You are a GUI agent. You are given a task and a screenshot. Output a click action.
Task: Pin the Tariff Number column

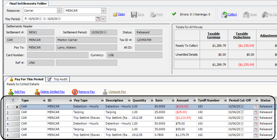(x=225, y=101)
